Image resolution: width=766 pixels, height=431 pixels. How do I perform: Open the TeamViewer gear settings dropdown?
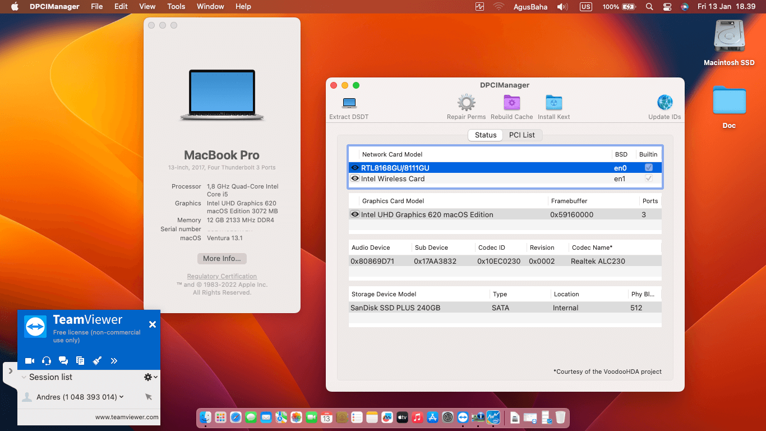[151, 377]
